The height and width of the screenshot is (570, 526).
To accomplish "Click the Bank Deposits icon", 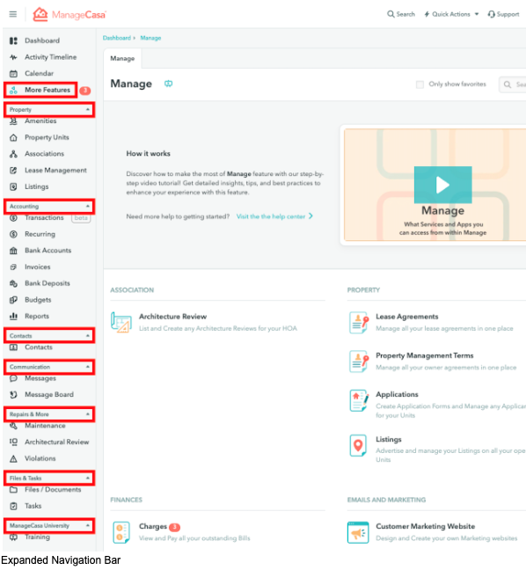I will (13, 283).
